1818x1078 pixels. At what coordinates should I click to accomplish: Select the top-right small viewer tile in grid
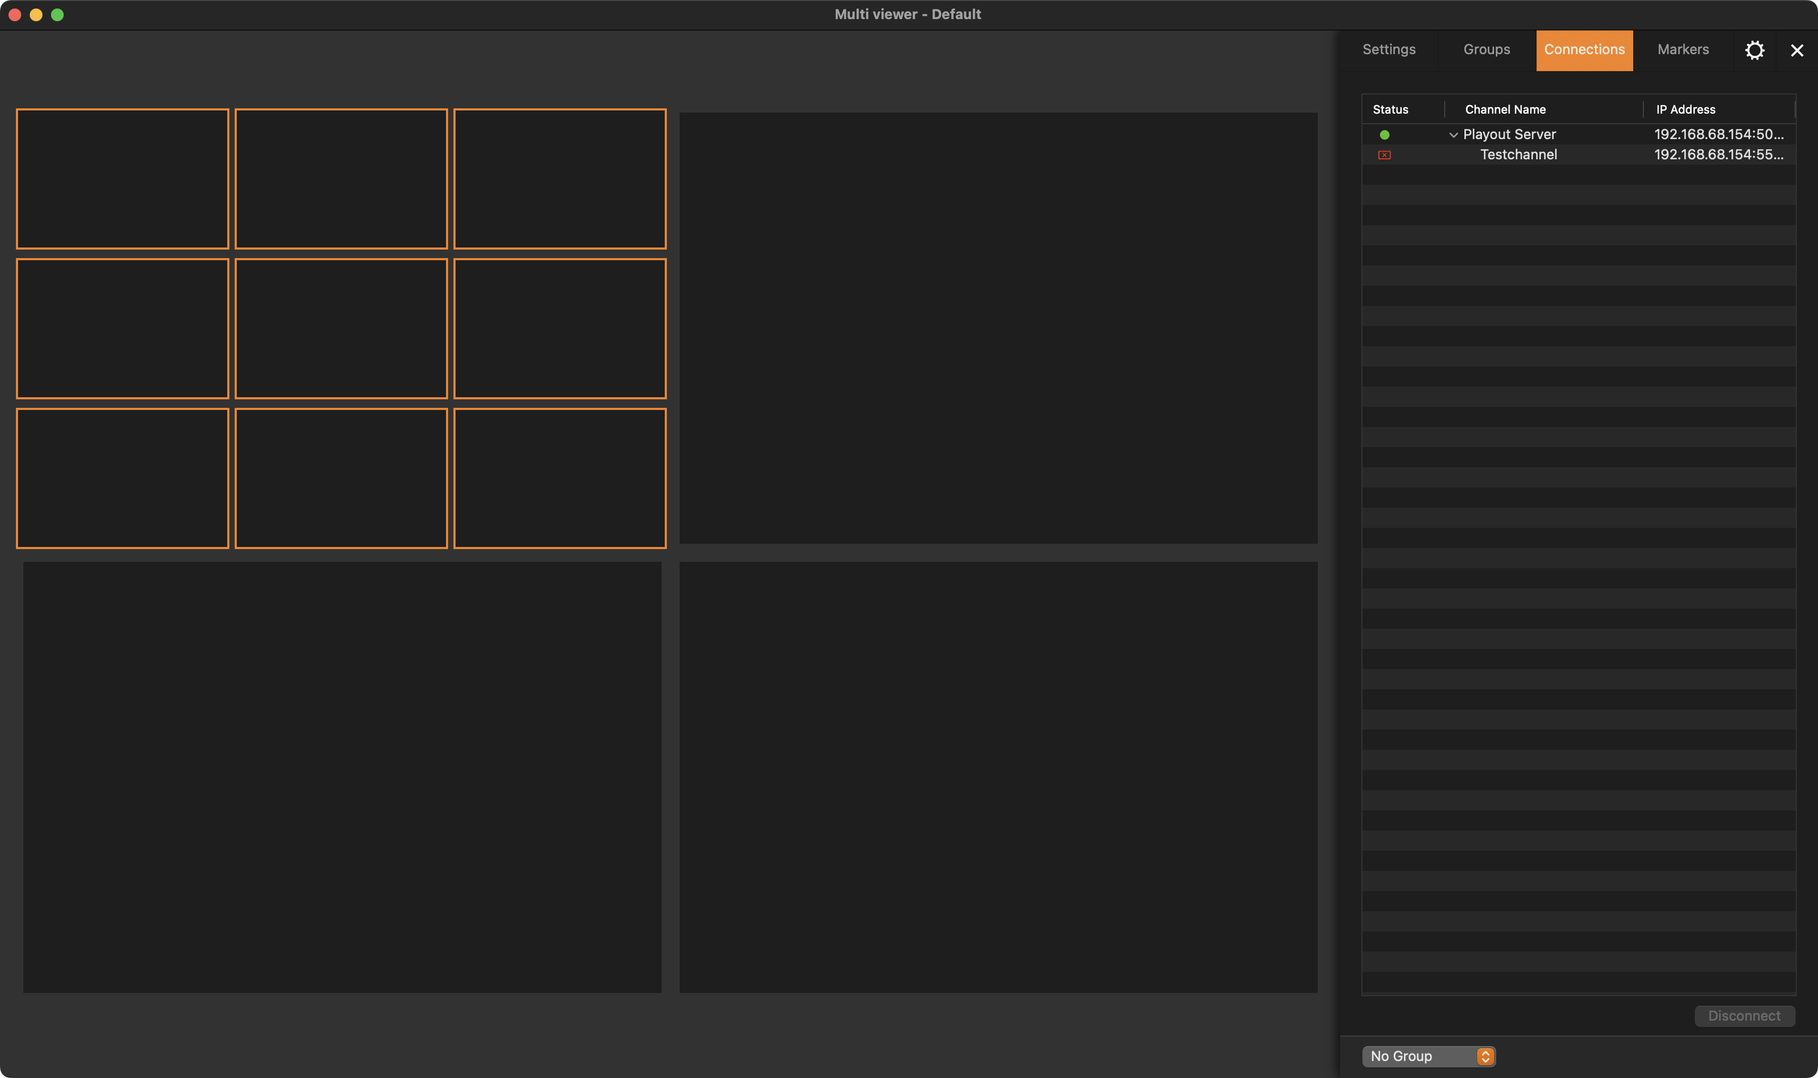coord(559,179)
